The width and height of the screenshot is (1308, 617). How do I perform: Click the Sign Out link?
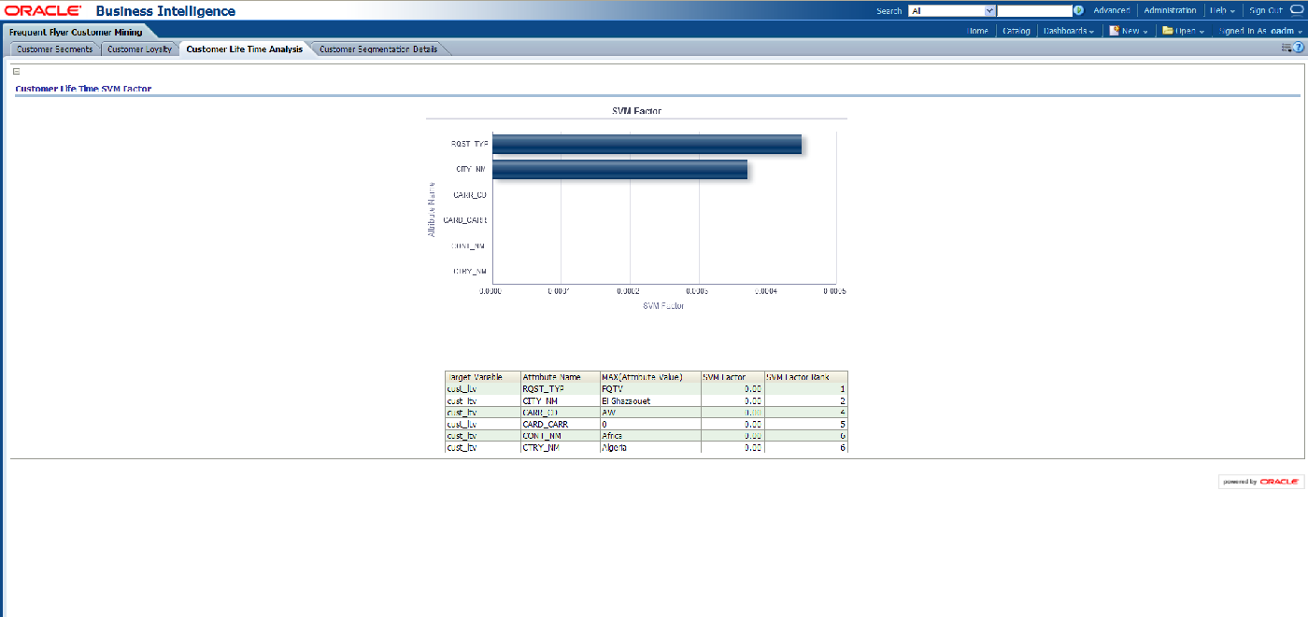tap(1266, 11)
